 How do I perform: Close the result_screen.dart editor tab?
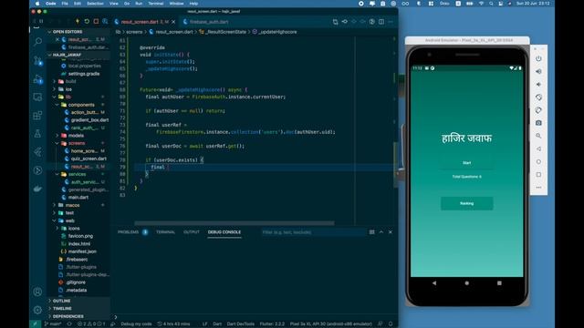173,22
